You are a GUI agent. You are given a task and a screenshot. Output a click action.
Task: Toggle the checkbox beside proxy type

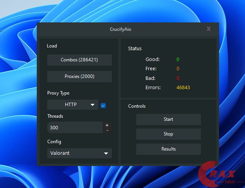coord(103,105)
